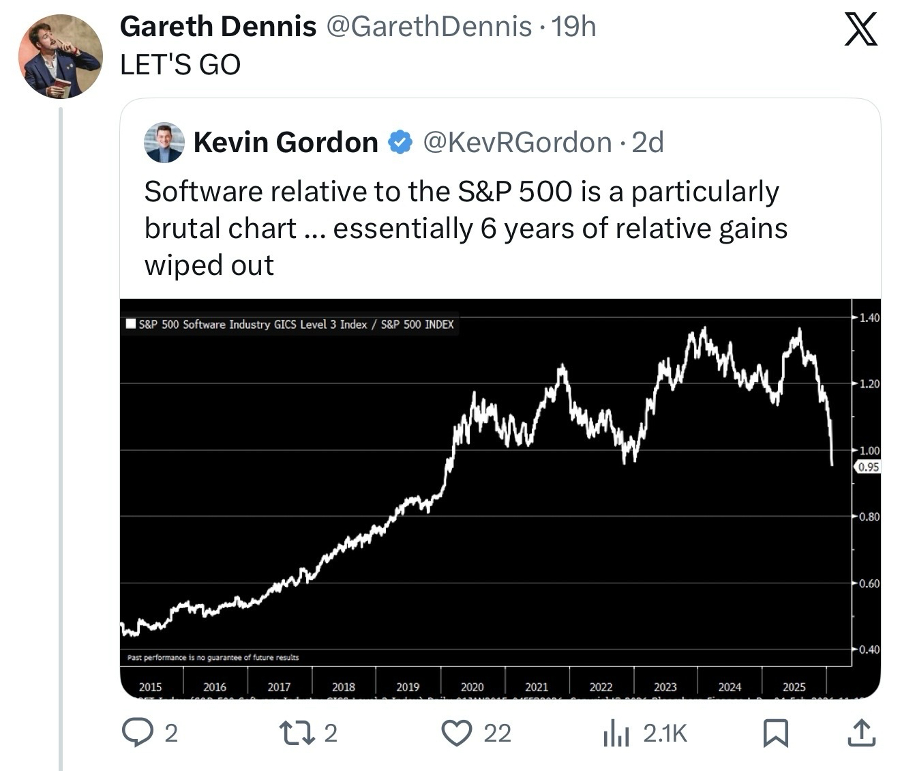Click the 2d quoted post timestamp
The height and width of the screenshot is (771, 900).
(x=648, y=143)
